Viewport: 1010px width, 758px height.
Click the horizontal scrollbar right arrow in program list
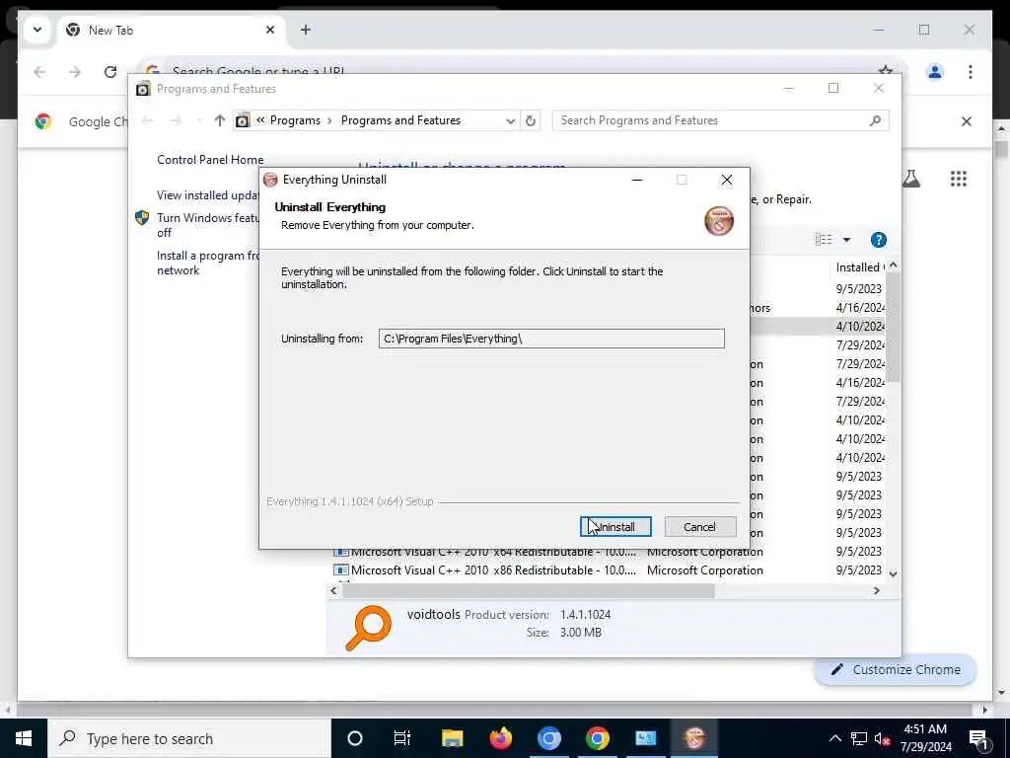click(x=876, y=590)
